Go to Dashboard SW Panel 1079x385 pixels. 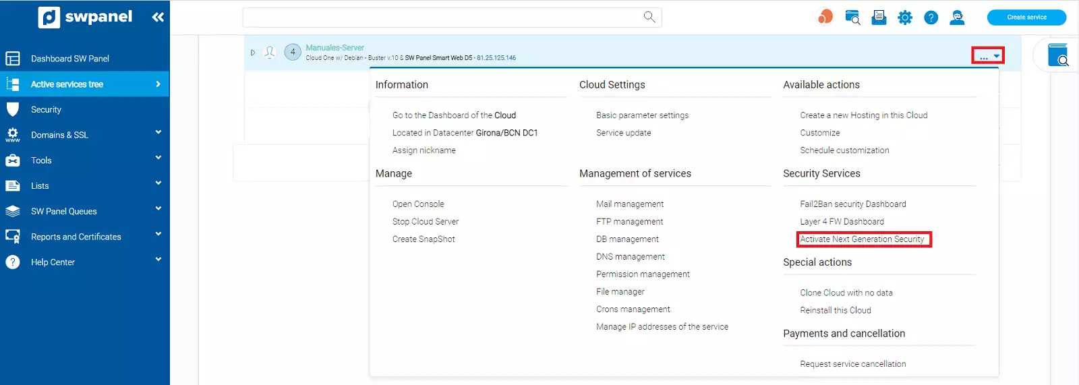[69, 59]
